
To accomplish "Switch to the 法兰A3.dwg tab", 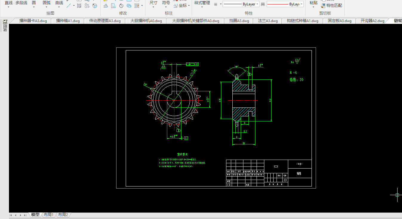I will click(268, 21).
